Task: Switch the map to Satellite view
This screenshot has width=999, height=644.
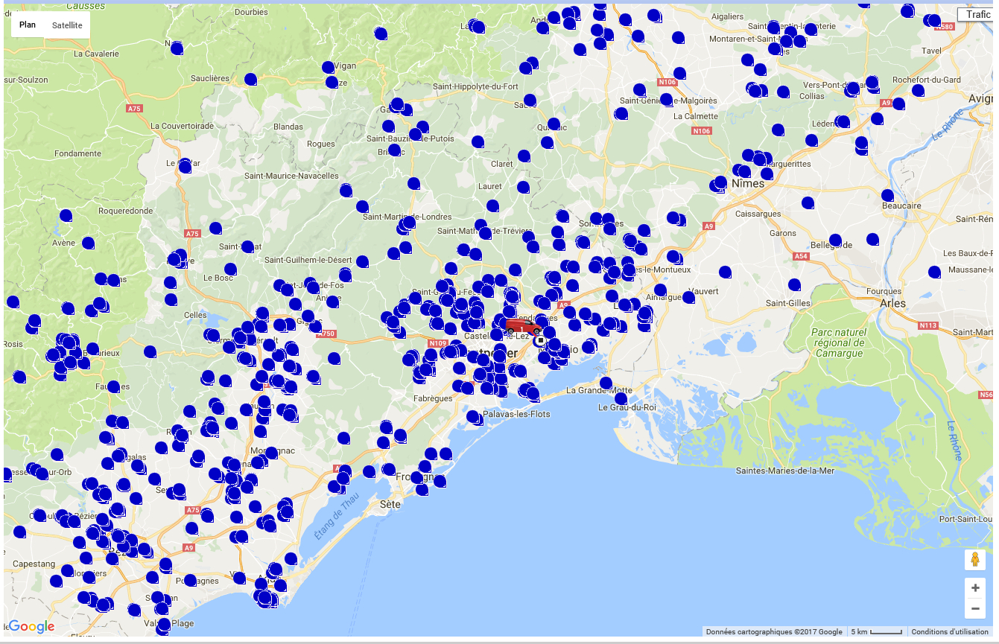Action: pyautogui.click(x=67, y=25)
